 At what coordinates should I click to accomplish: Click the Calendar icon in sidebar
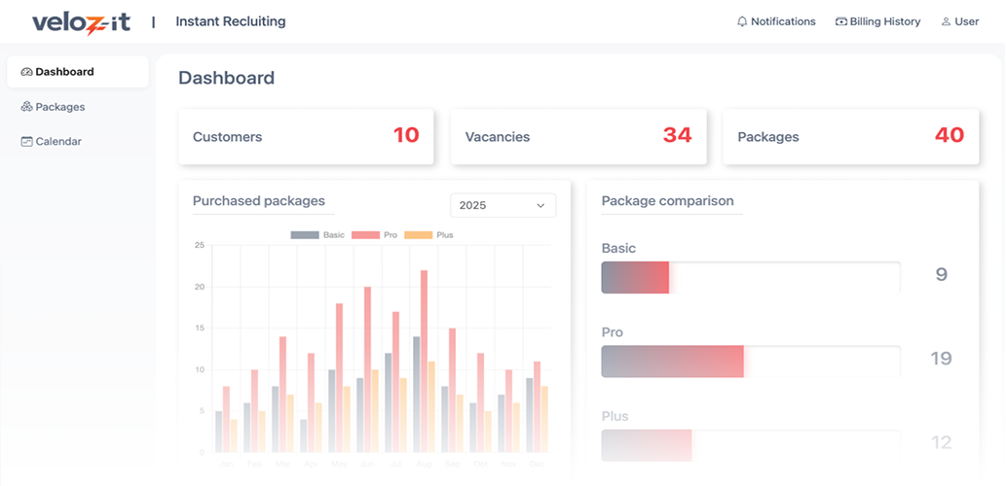26,142
